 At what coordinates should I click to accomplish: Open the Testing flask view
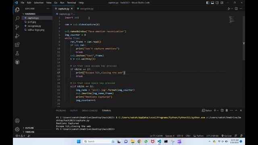17,53
